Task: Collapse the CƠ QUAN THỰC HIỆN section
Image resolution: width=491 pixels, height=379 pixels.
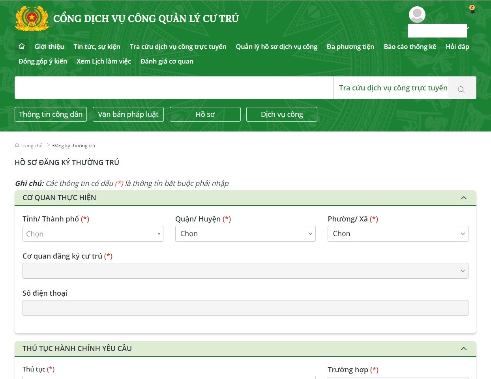Action: [x=464, y=197]
